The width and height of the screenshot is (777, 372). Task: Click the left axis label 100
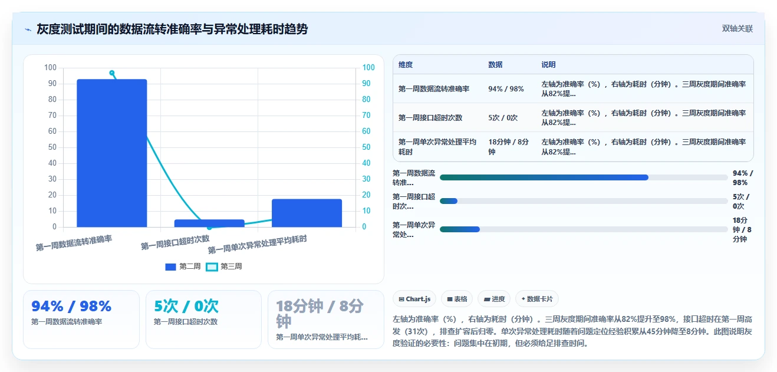[51, 68]
